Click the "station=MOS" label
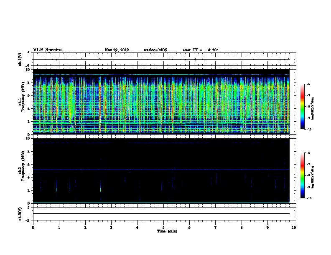The height and width of the screenshot is (255, 331). point(155,50)
